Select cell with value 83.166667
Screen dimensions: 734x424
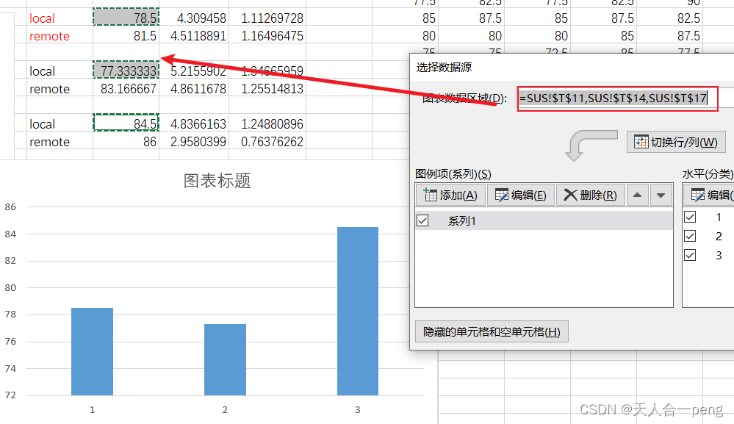pos(126,89)
